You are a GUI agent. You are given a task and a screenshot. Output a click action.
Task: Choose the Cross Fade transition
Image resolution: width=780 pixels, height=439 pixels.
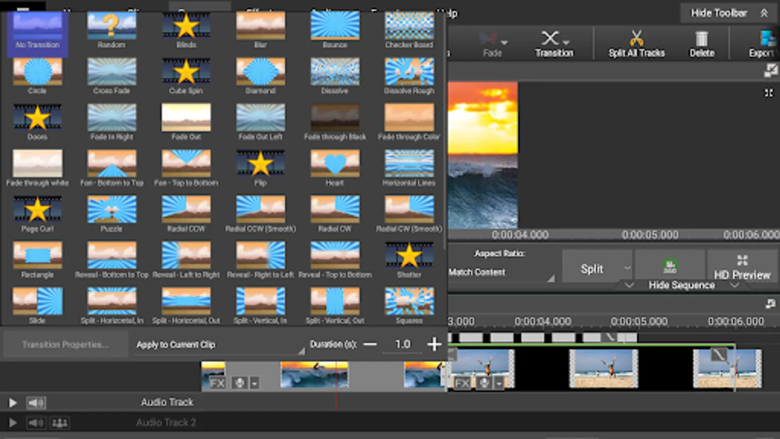[112, 72]
